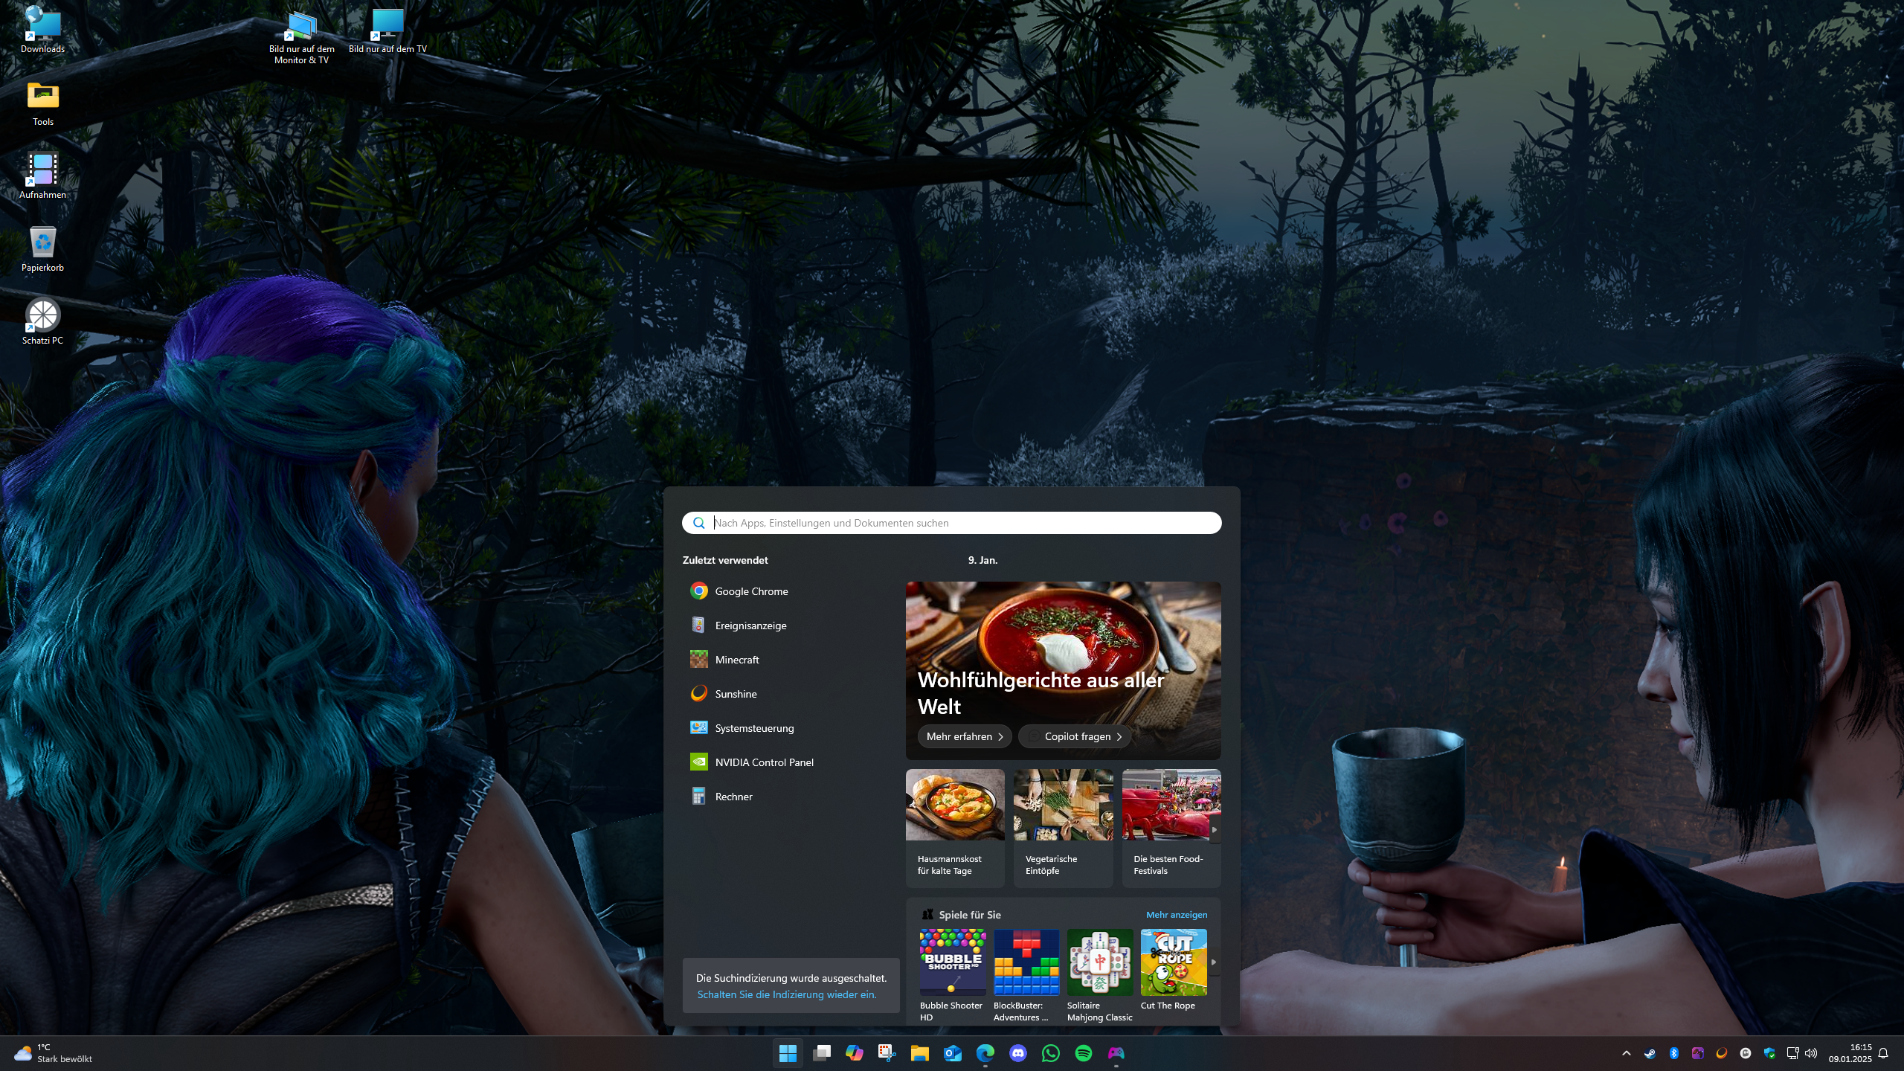The image size is (1904, 1071).
Task: Open Spotify from the taskbar
Action: [1083, 1053]
